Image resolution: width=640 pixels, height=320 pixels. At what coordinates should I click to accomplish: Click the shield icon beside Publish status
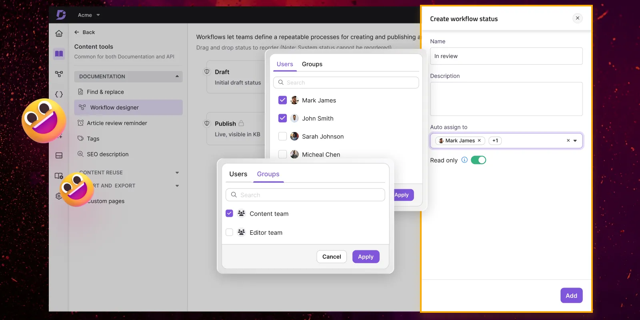click(207, 123)
